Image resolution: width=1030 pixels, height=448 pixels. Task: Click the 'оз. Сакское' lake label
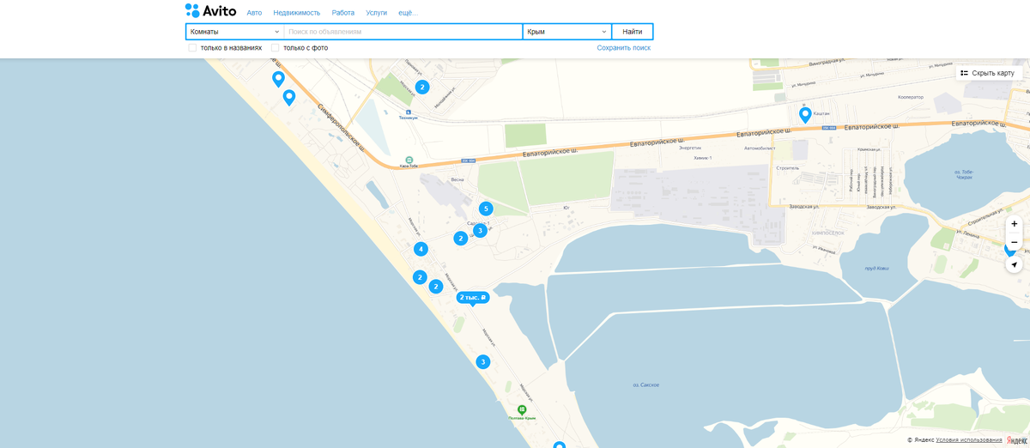tap(645, 385)
